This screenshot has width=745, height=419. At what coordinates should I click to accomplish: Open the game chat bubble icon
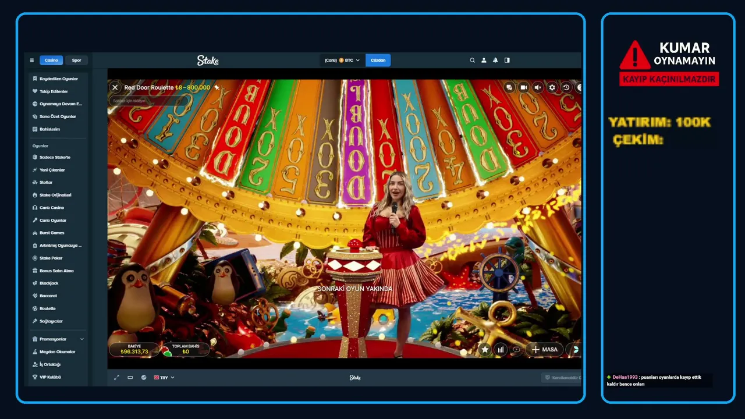pyautogui.click(x=509, y=87)
